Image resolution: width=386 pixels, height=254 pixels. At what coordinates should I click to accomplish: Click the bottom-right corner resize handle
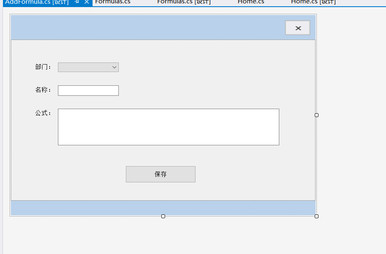tap(316, 217)
